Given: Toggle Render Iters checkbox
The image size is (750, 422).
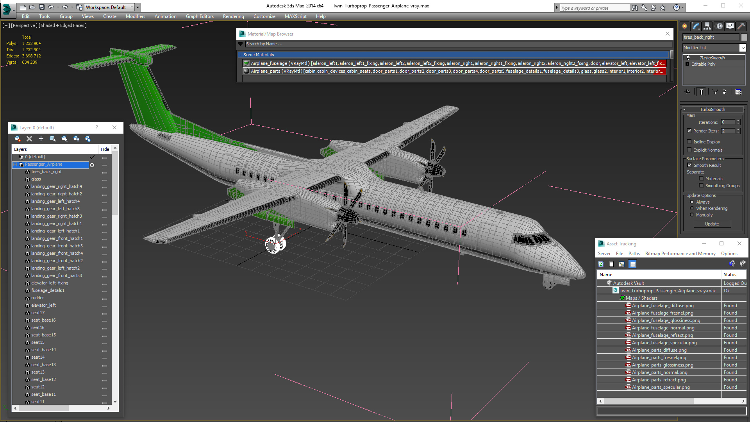Looking at the screenshot, I should tap(689, 131).
